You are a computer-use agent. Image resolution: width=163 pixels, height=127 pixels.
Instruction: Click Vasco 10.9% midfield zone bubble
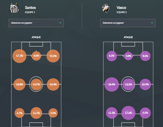(x=145, y=84)
